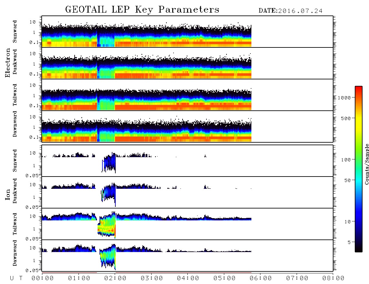Select the 'Counts/Sample' color bar title
The image size is (369, 284).
367,164
